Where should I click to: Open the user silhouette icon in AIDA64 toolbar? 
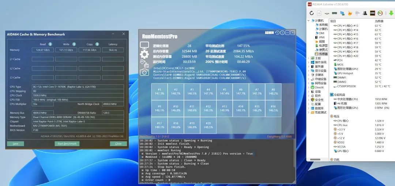pos(365,13)
